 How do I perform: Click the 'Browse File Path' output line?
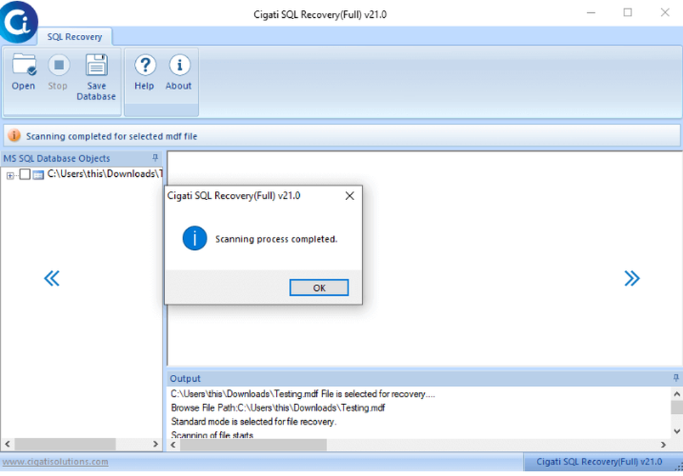[x=278, y=408]
